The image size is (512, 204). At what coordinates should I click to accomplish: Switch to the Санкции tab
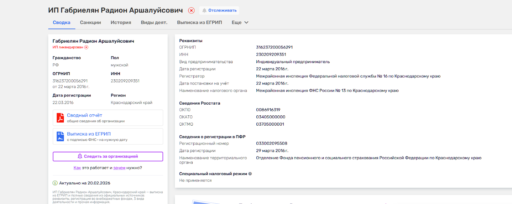[90, 22]
